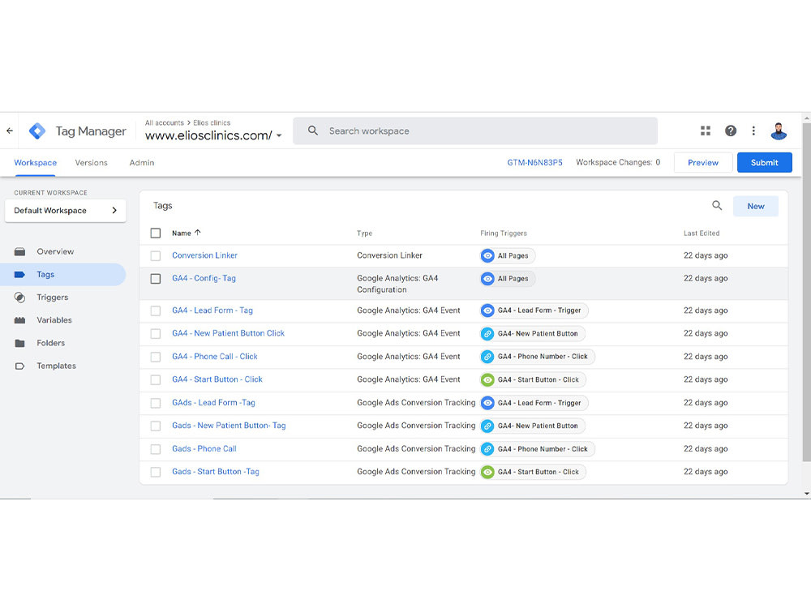
Task: Open Overview in the sidebar
Action: point(55,252)
